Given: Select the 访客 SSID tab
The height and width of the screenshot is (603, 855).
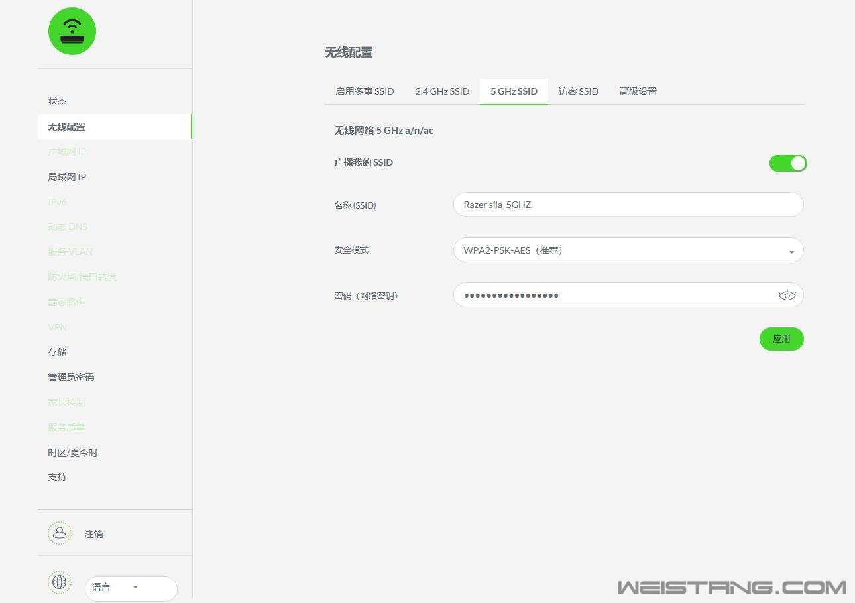Looking at the screenshot, I should pyautogui.click(x=578, y=91).
